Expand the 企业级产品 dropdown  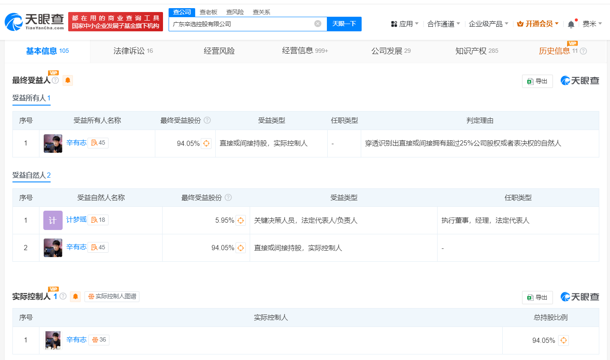tap(488, 24)
